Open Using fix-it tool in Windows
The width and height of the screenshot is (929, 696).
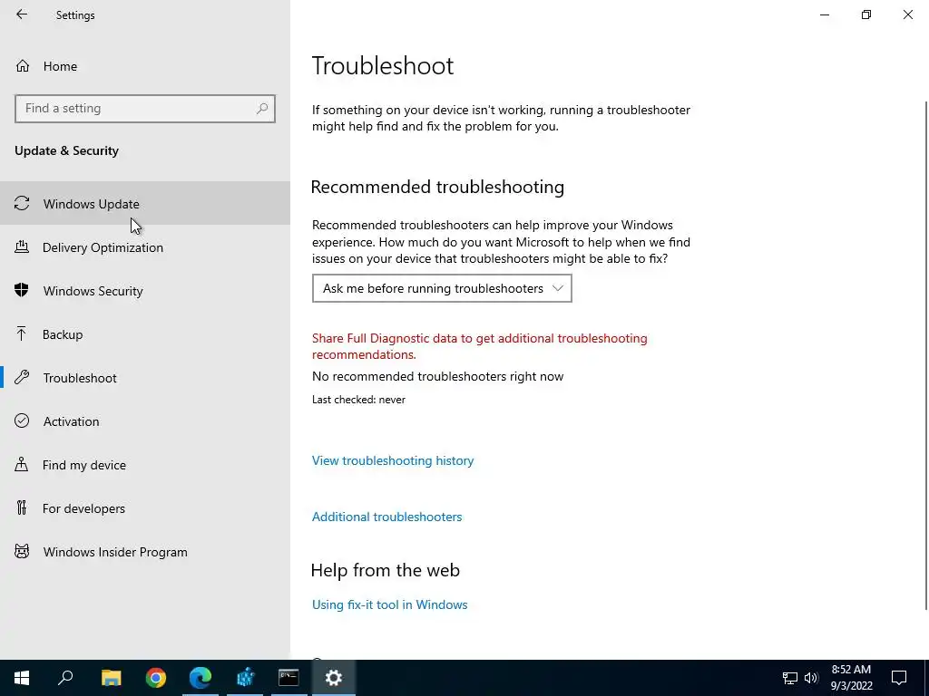(390, 604)
